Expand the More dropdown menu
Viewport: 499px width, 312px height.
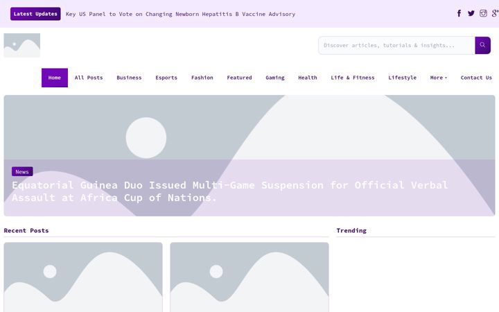tap(438, 78)
